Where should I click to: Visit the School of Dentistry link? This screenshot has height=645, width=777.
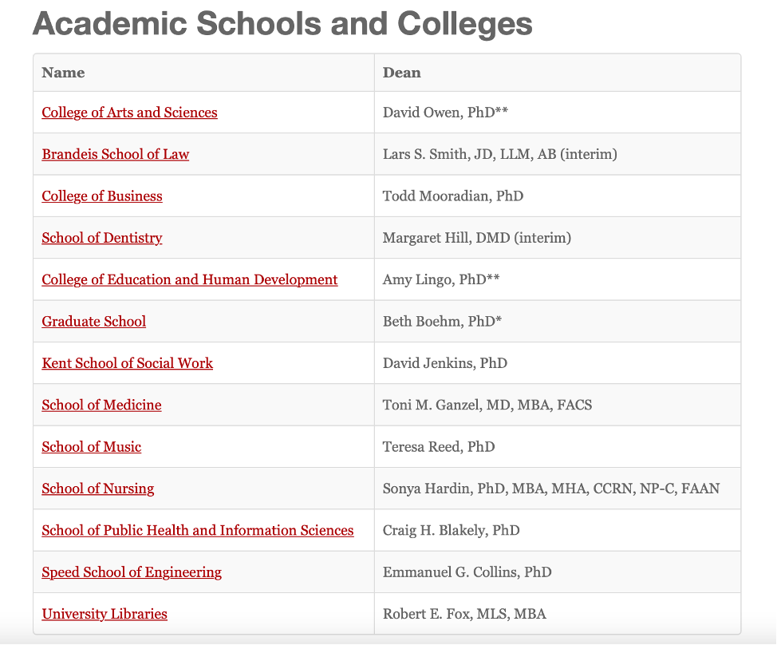coord(101,238)
